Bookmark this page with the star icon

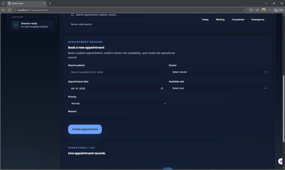point(245,10)
